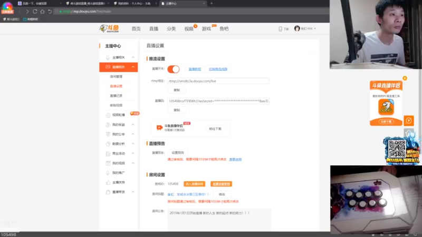
Task: Open the 直播教程 tutorial link
Action: pos(195,69)
